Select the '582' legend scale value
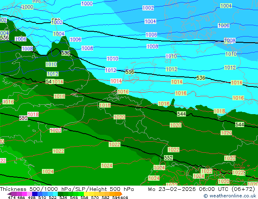Screen dimensions: 258x199 pos(105,197)
